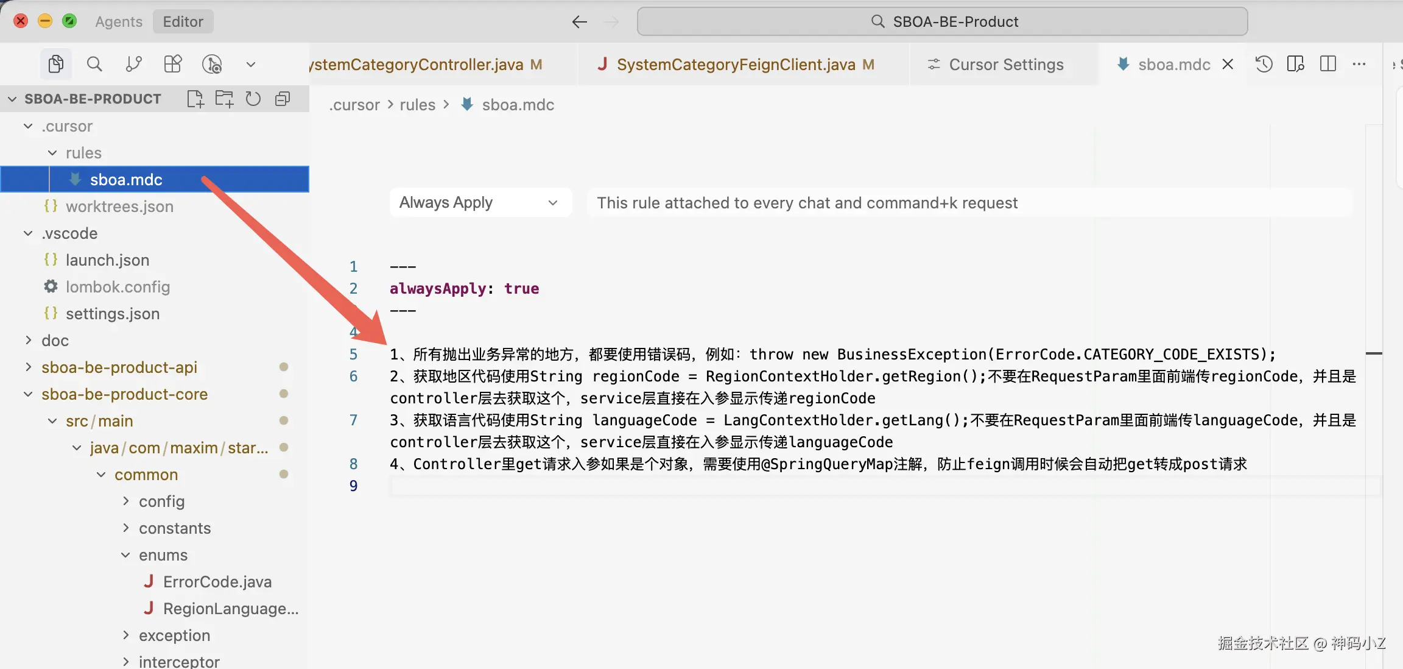
Task: Open ErrorCode.java in the tree
Action: pos(217,582)
